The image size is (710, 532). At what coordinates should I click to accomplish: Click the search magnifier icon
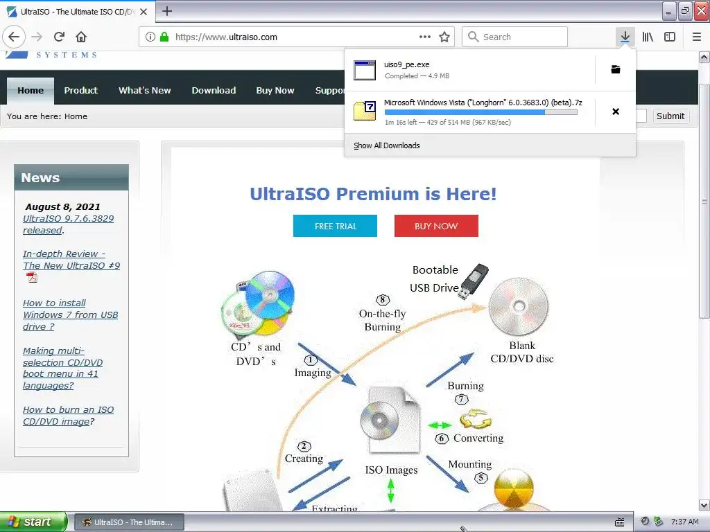point(473,37)
